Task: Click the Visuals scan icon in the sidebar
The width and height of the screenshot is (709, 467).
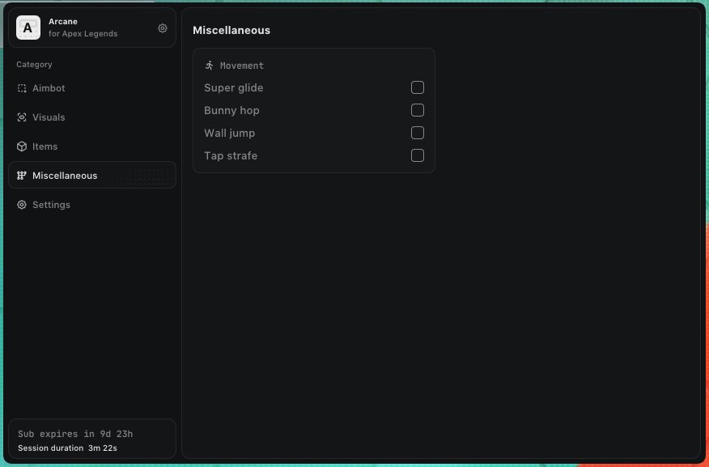Action: 22,117
